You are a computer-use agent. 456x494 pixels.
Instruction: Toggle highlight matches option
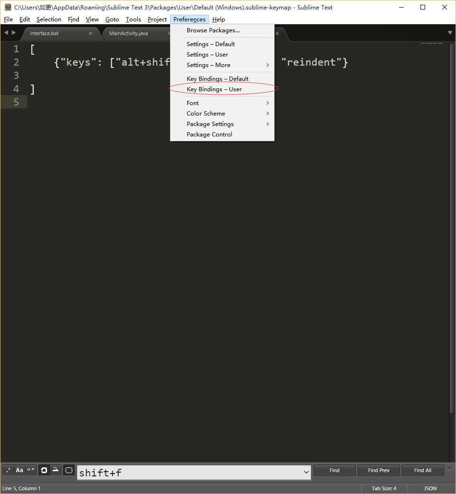[x=68, y=470]
